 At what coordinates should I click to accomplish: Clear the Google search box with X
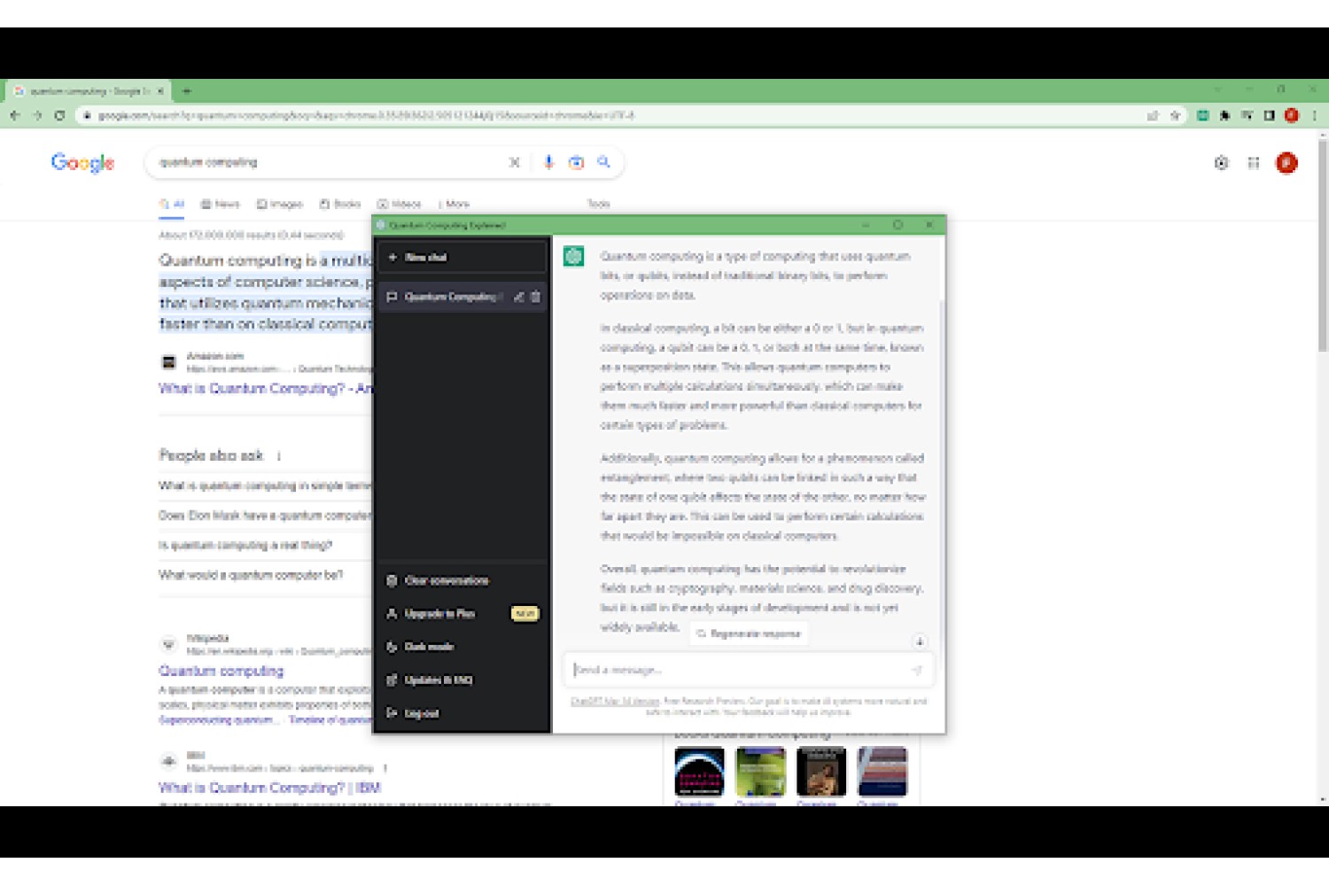[x=514, y=162]
